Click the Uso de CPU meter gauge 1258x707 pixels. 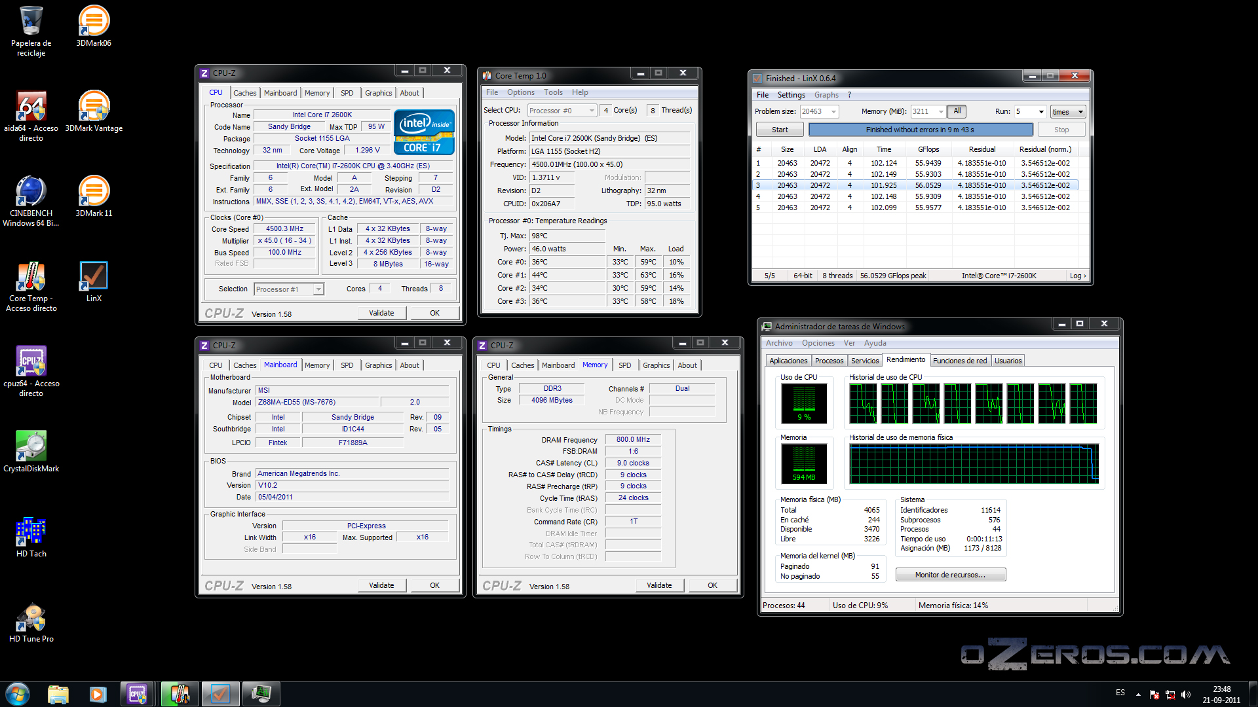pyautogui.click(x=804, y=403)
